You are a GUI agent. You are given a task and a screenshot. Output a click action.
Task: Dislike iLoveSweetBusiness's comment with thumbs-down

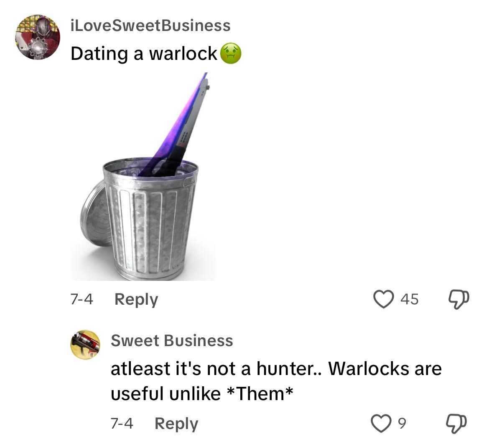(x=458, y=300)
